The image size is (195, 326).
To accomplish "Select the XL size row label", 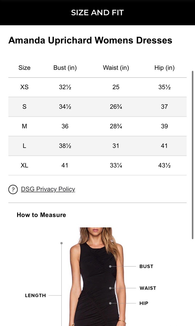I will 24,165.
